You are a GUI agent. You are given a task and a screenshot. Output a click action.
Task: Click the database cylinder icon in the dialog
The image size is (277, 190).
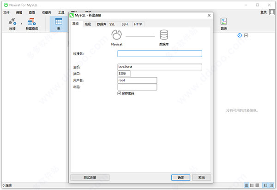(x=164, y=35)
